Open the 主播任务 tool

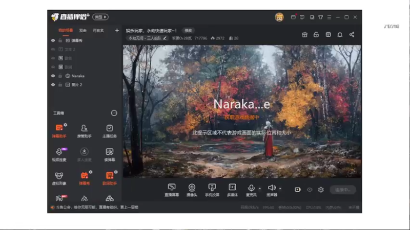(x=109, y=130)
